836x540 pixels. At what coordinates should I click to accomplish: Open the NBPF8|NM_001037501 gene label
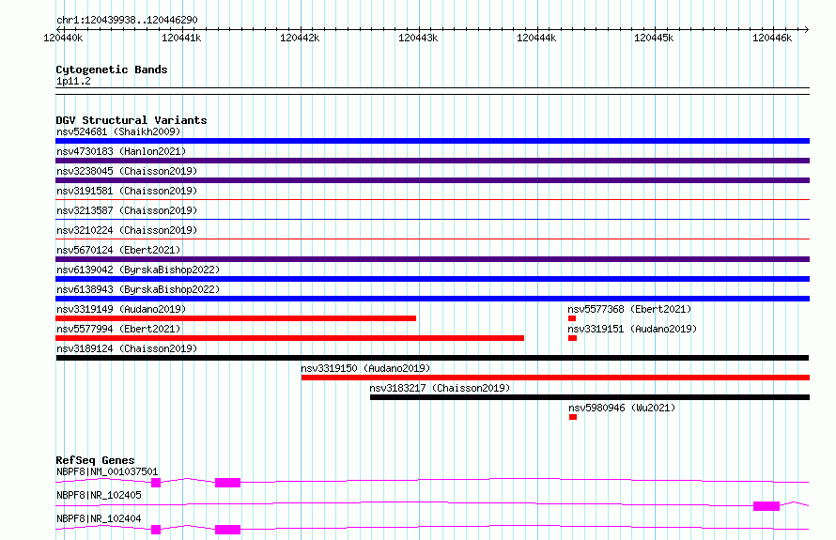pyautogui.click(x=107, y=471)
